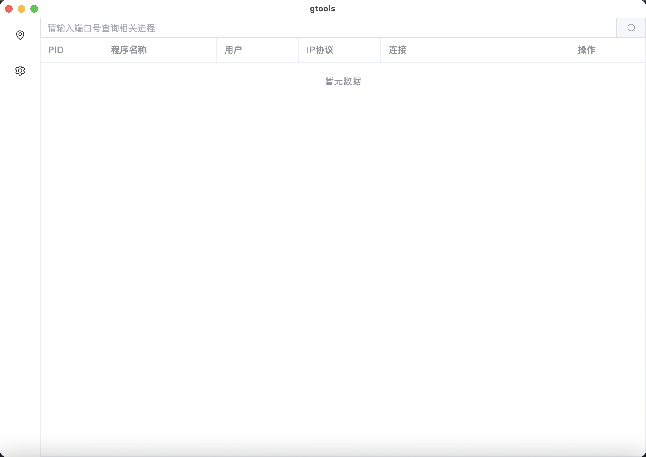Click the 操作 column header
646x457 pixels.
586,50
